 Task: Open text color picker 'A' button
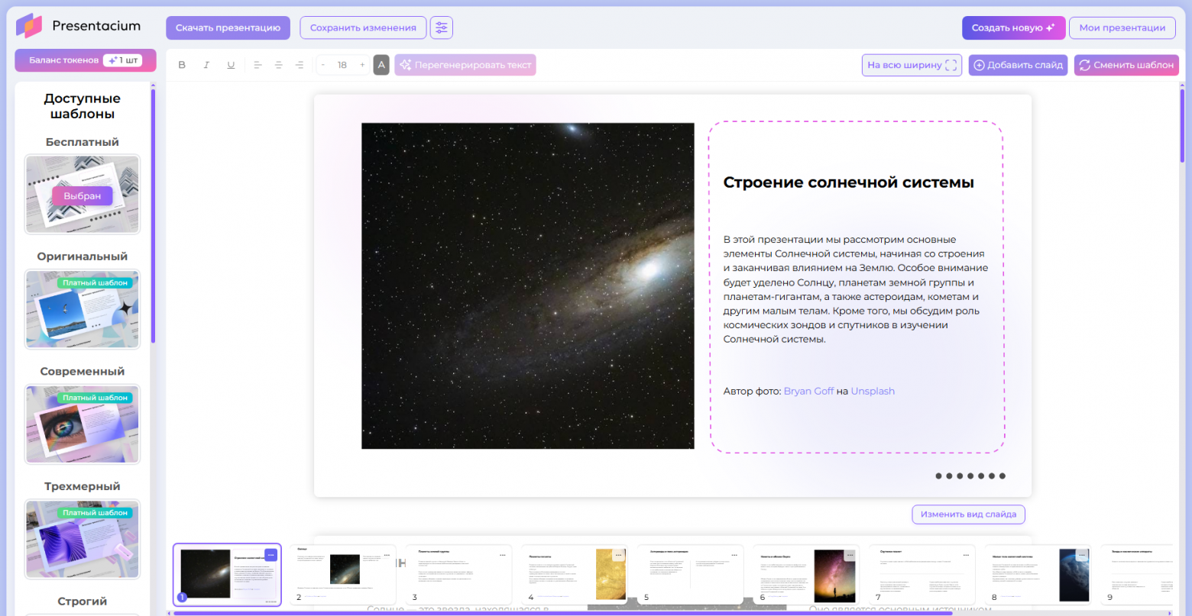pos(381,65)
